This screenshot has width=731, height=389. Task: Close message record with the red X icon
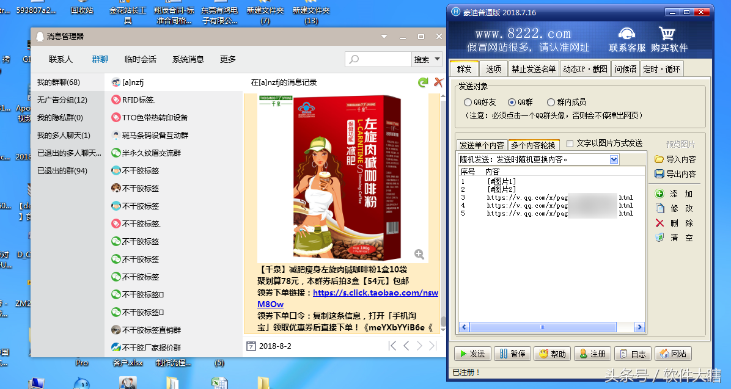click(x=438, y=82)
